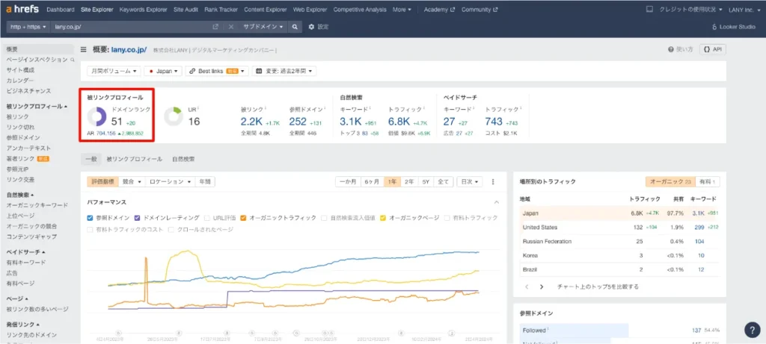This screenshot has height=344, width=766.
Task: Collapse the パフォーマンス section chevron
Action: pos(497,201)
